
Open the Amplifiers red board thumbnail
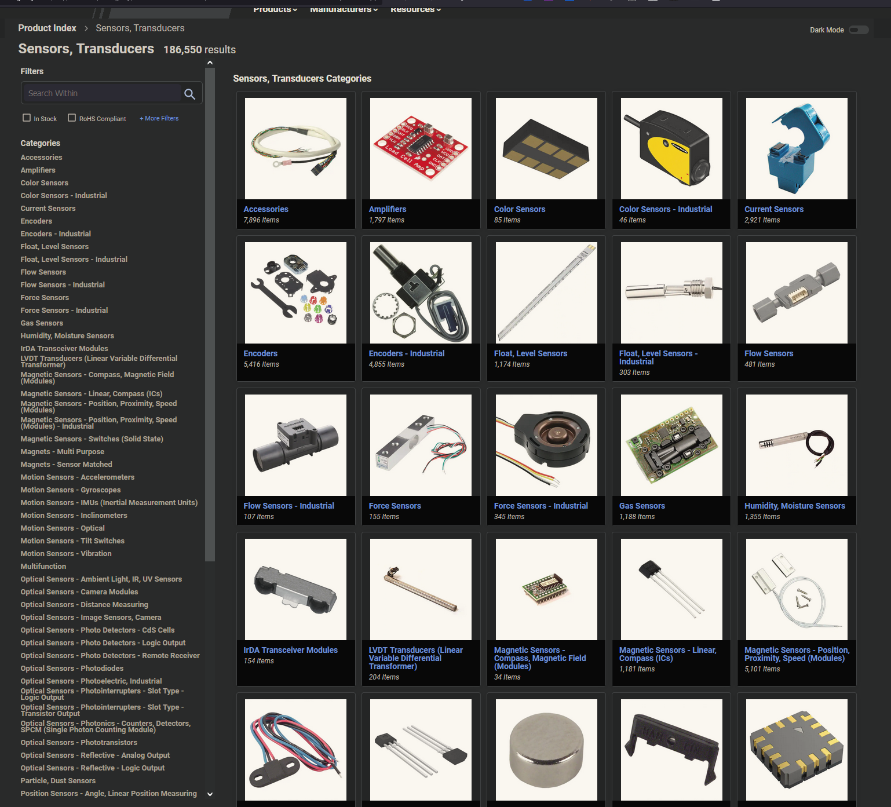421,148
